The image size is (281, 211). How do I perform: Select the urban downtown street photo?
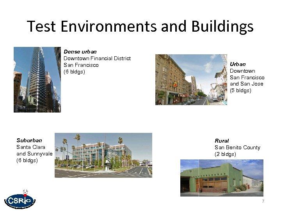[x=191, y=80]
